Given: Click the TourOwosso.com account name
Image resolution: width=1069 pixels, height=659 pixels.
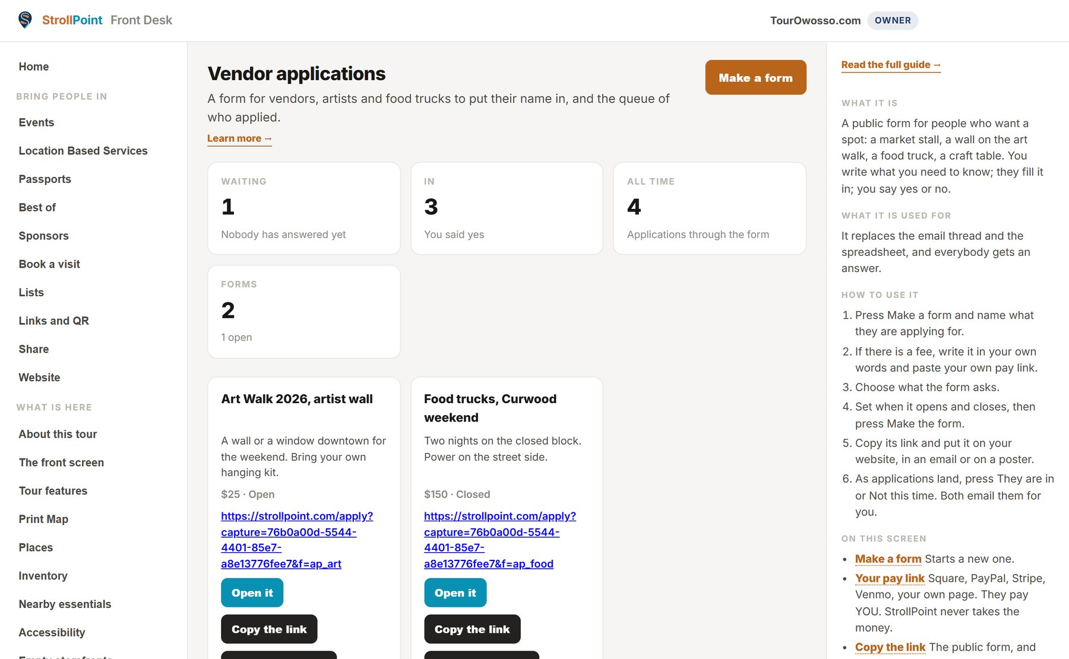Looking at the screenshot, I should [x=815, y=20].
